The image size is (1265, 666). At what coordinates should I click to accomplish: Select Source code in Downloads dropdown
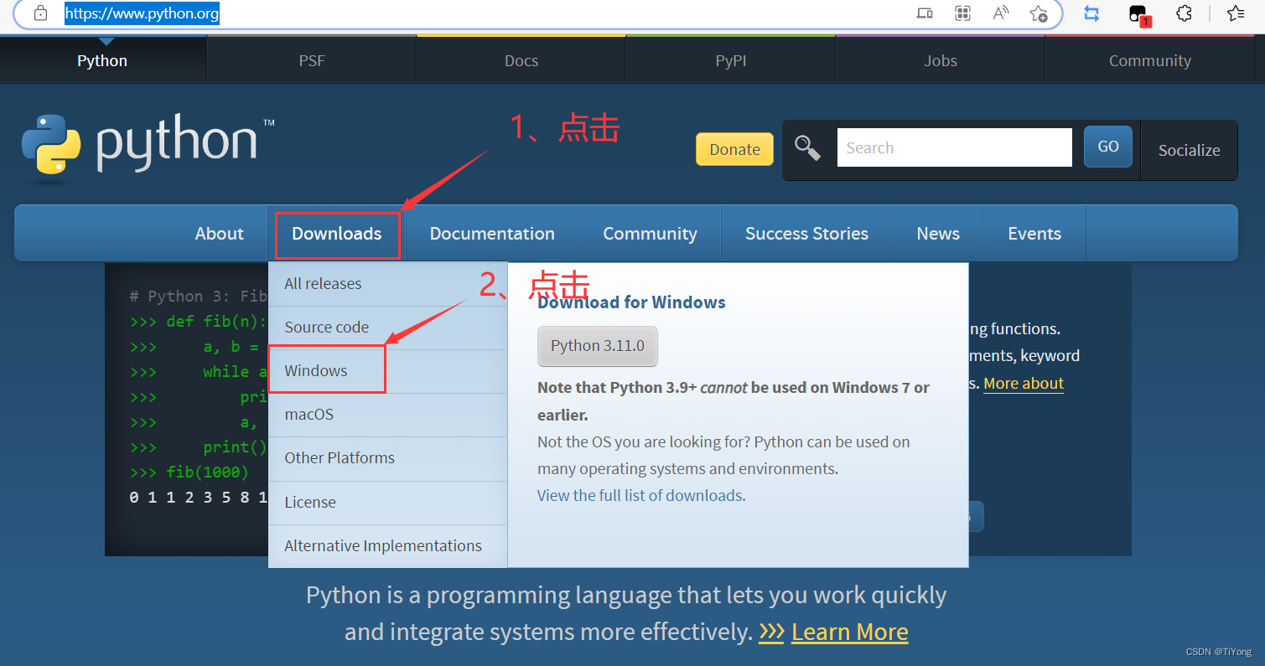(388, 328)
